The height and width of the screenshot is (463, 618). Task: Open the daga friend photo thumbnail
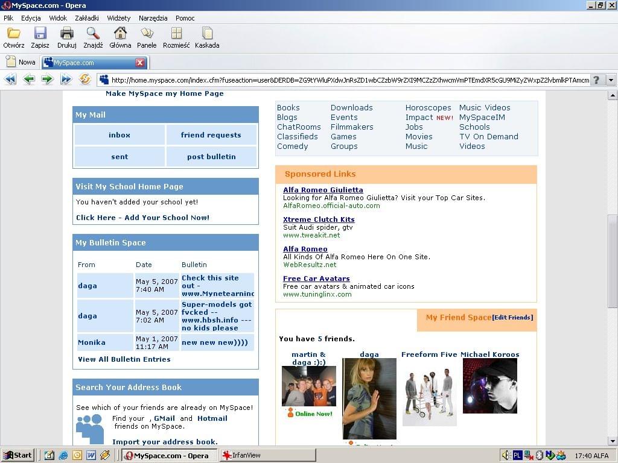[x=369, y=398]
